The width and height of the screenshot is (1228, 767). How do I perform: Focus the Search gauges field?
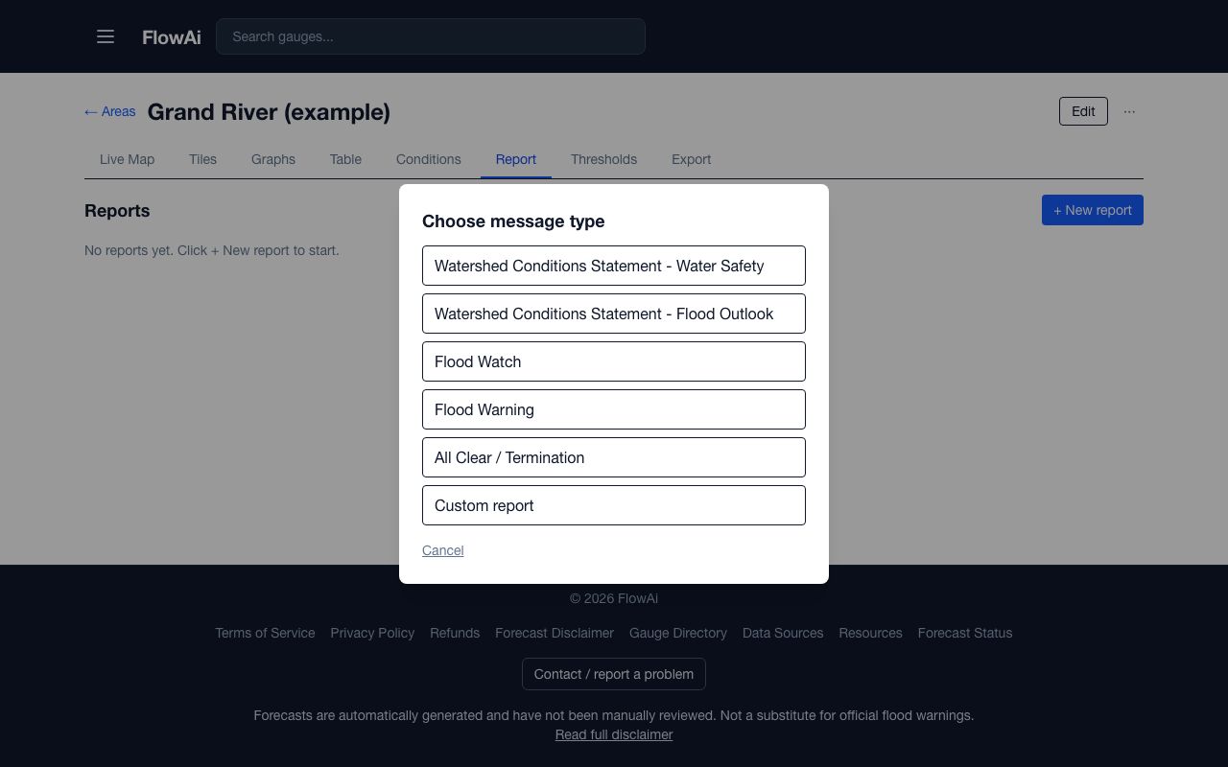[x=431, y=36]
